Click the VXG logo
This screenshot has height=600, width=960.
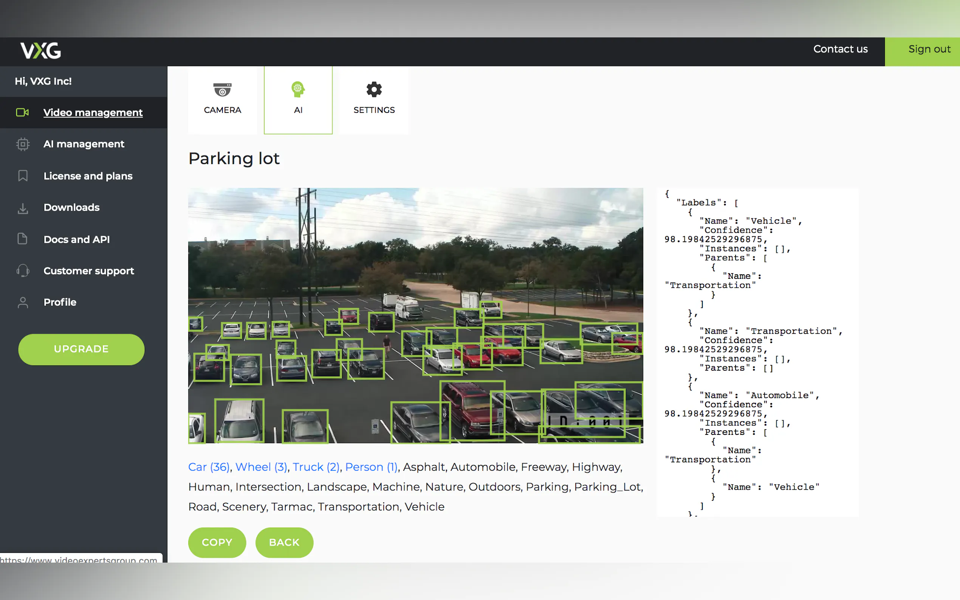[x=41, y=50]
